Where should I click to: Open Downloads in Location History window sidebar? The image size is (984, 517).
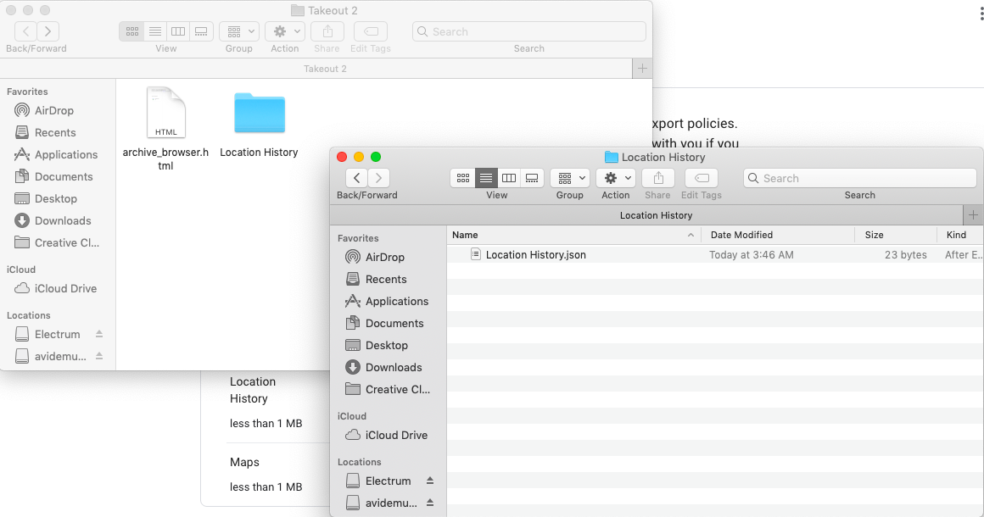point(385,367)
